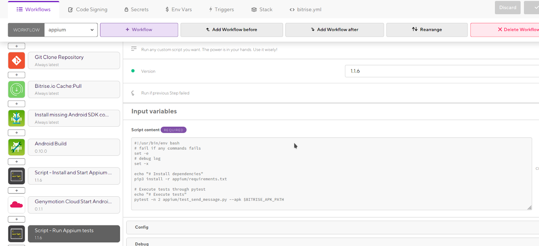
Task: Open the Workflows tab
Action: [x=33, y=9]
